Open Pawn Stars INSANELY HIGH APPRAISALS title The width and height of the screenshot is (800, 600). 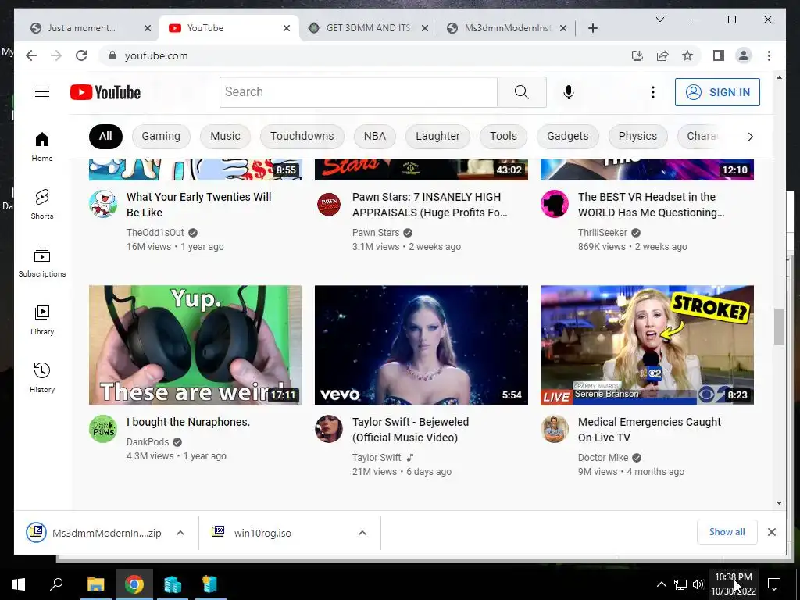point(430,205)
